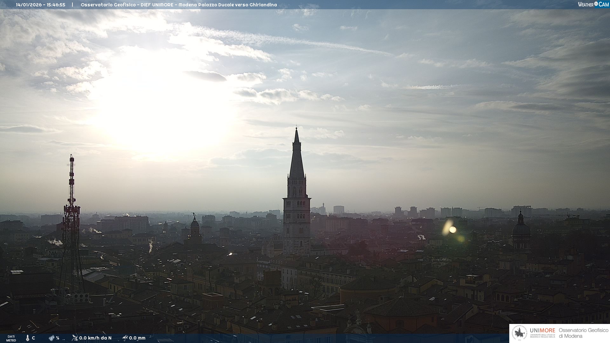Click the 0.0 km/h da N wind reading

pyautogui.click(x=95, y=338)
